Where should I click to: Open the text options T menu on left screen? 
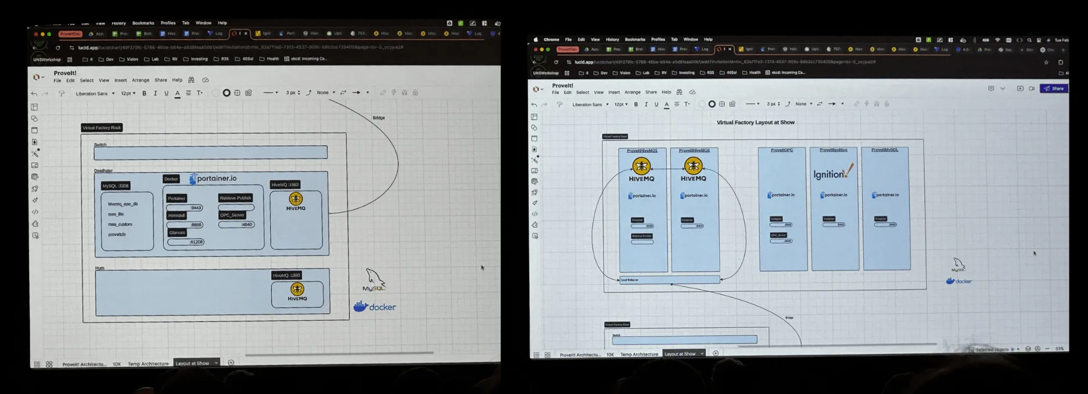199,93
